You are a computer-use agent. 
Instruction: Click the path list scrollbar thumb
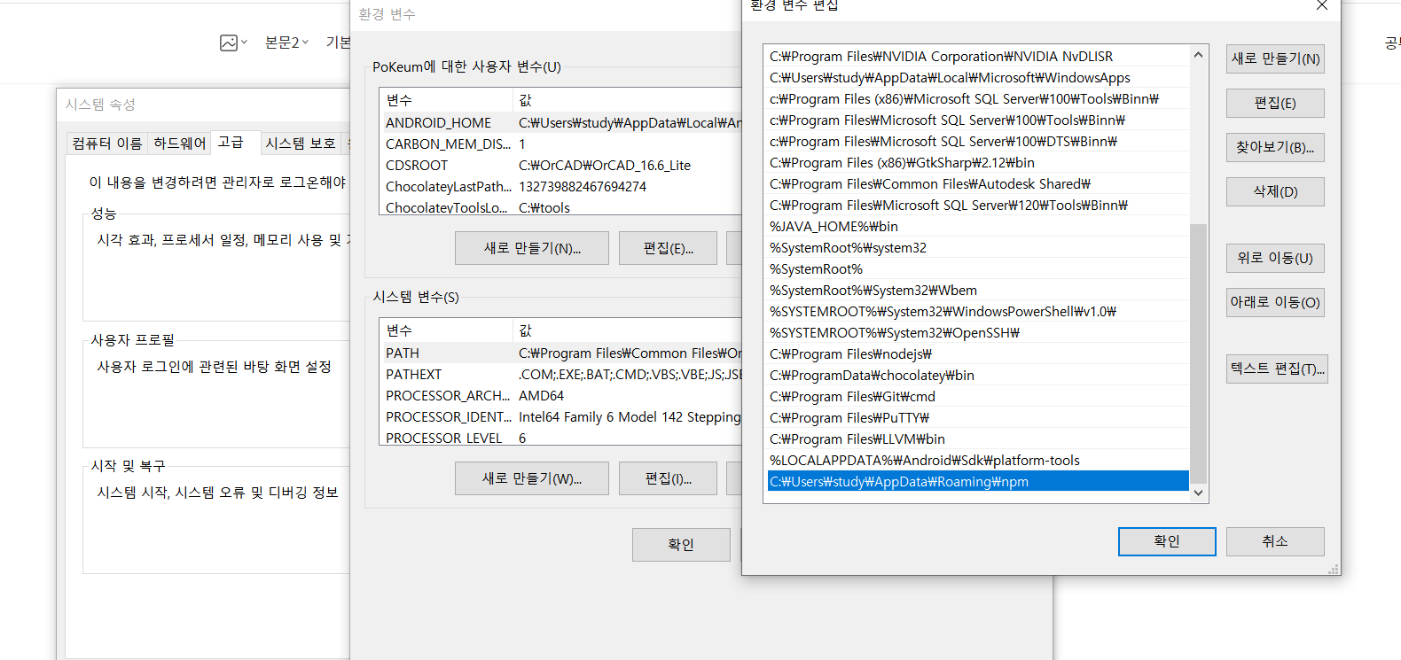[x=1199, y=353]
